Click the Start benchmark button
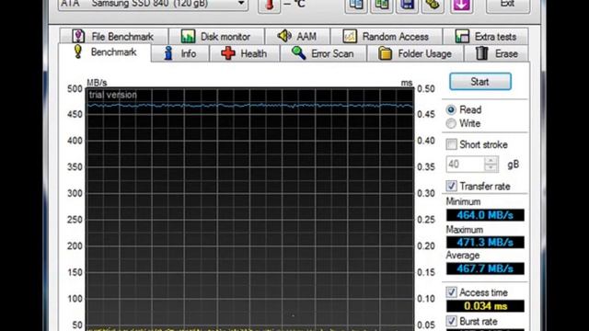 (x=480, y=82)
